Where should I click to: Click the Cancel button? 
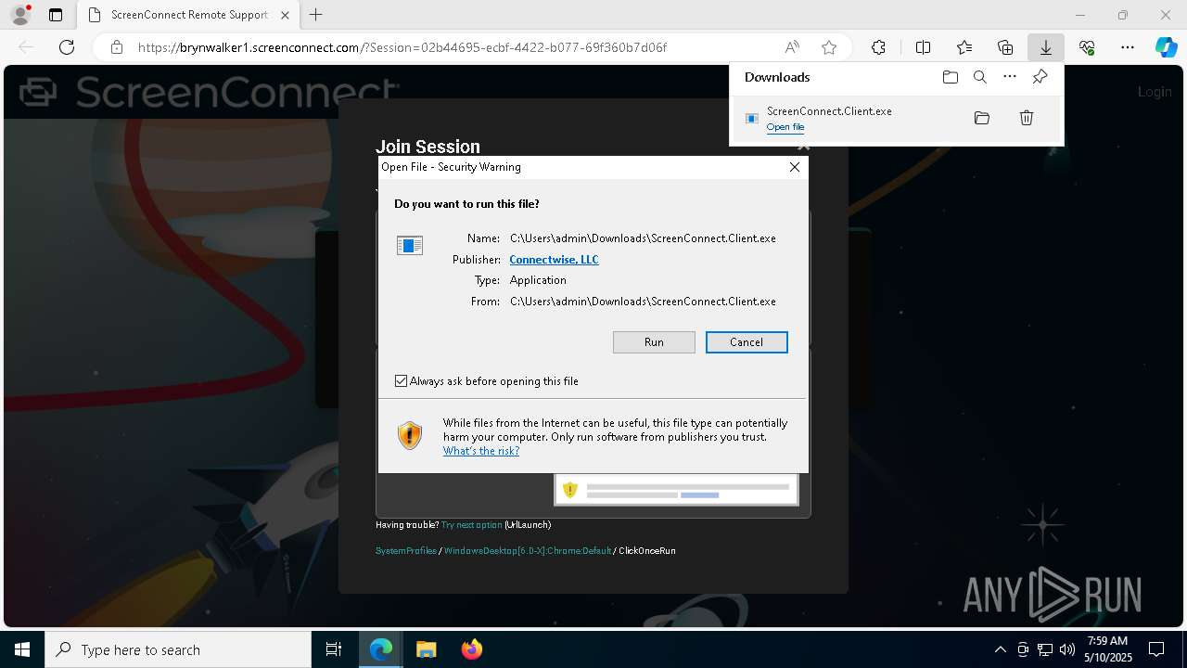(747, 342)
